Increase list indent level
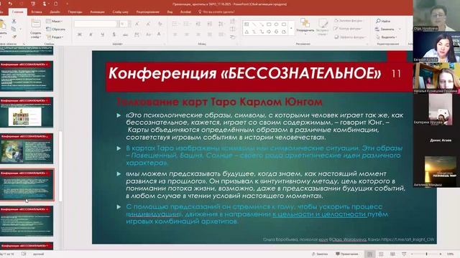 tap(209, 24)
